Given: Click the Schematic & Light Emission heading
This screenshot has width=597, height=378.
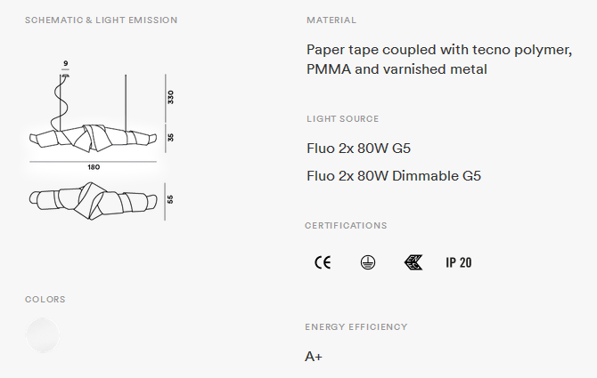Looking at the screenshot, I should coord(102,20).
